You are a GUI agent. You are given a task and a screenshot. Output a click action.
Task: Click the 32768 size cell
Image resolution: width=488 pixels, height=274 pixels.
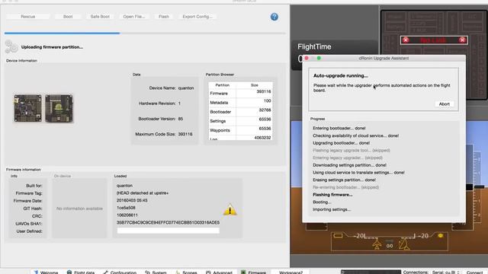(x=265, y=110)
